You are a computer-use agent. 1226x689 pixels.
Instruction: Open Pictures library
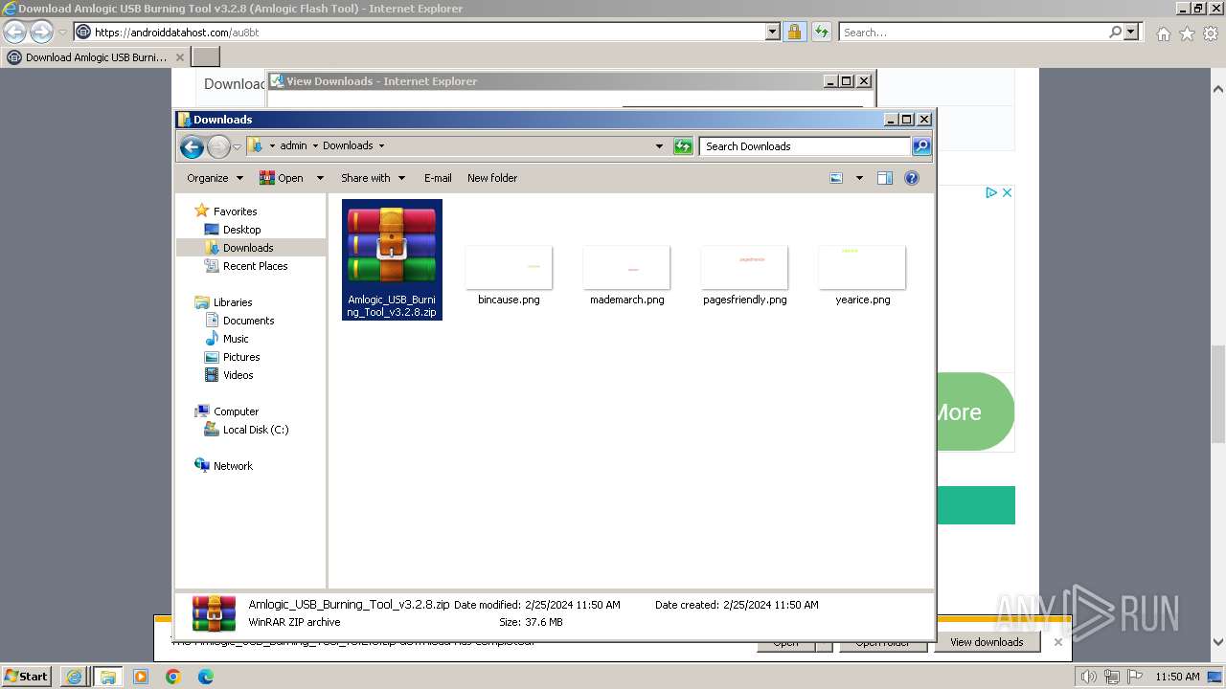coord(241,357)
